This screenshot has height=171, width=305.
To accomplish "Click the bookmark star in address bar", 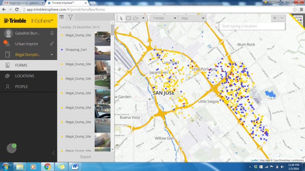I will [x=295, y=9].
